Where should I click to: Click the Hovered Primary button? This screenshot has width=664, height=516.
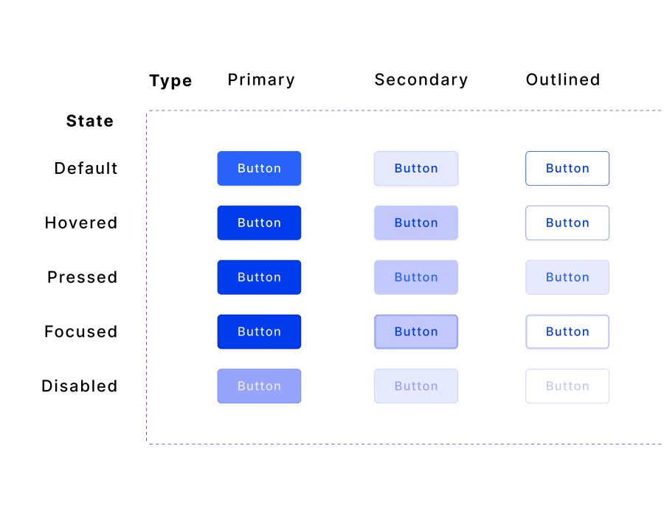tap(259, 223)
